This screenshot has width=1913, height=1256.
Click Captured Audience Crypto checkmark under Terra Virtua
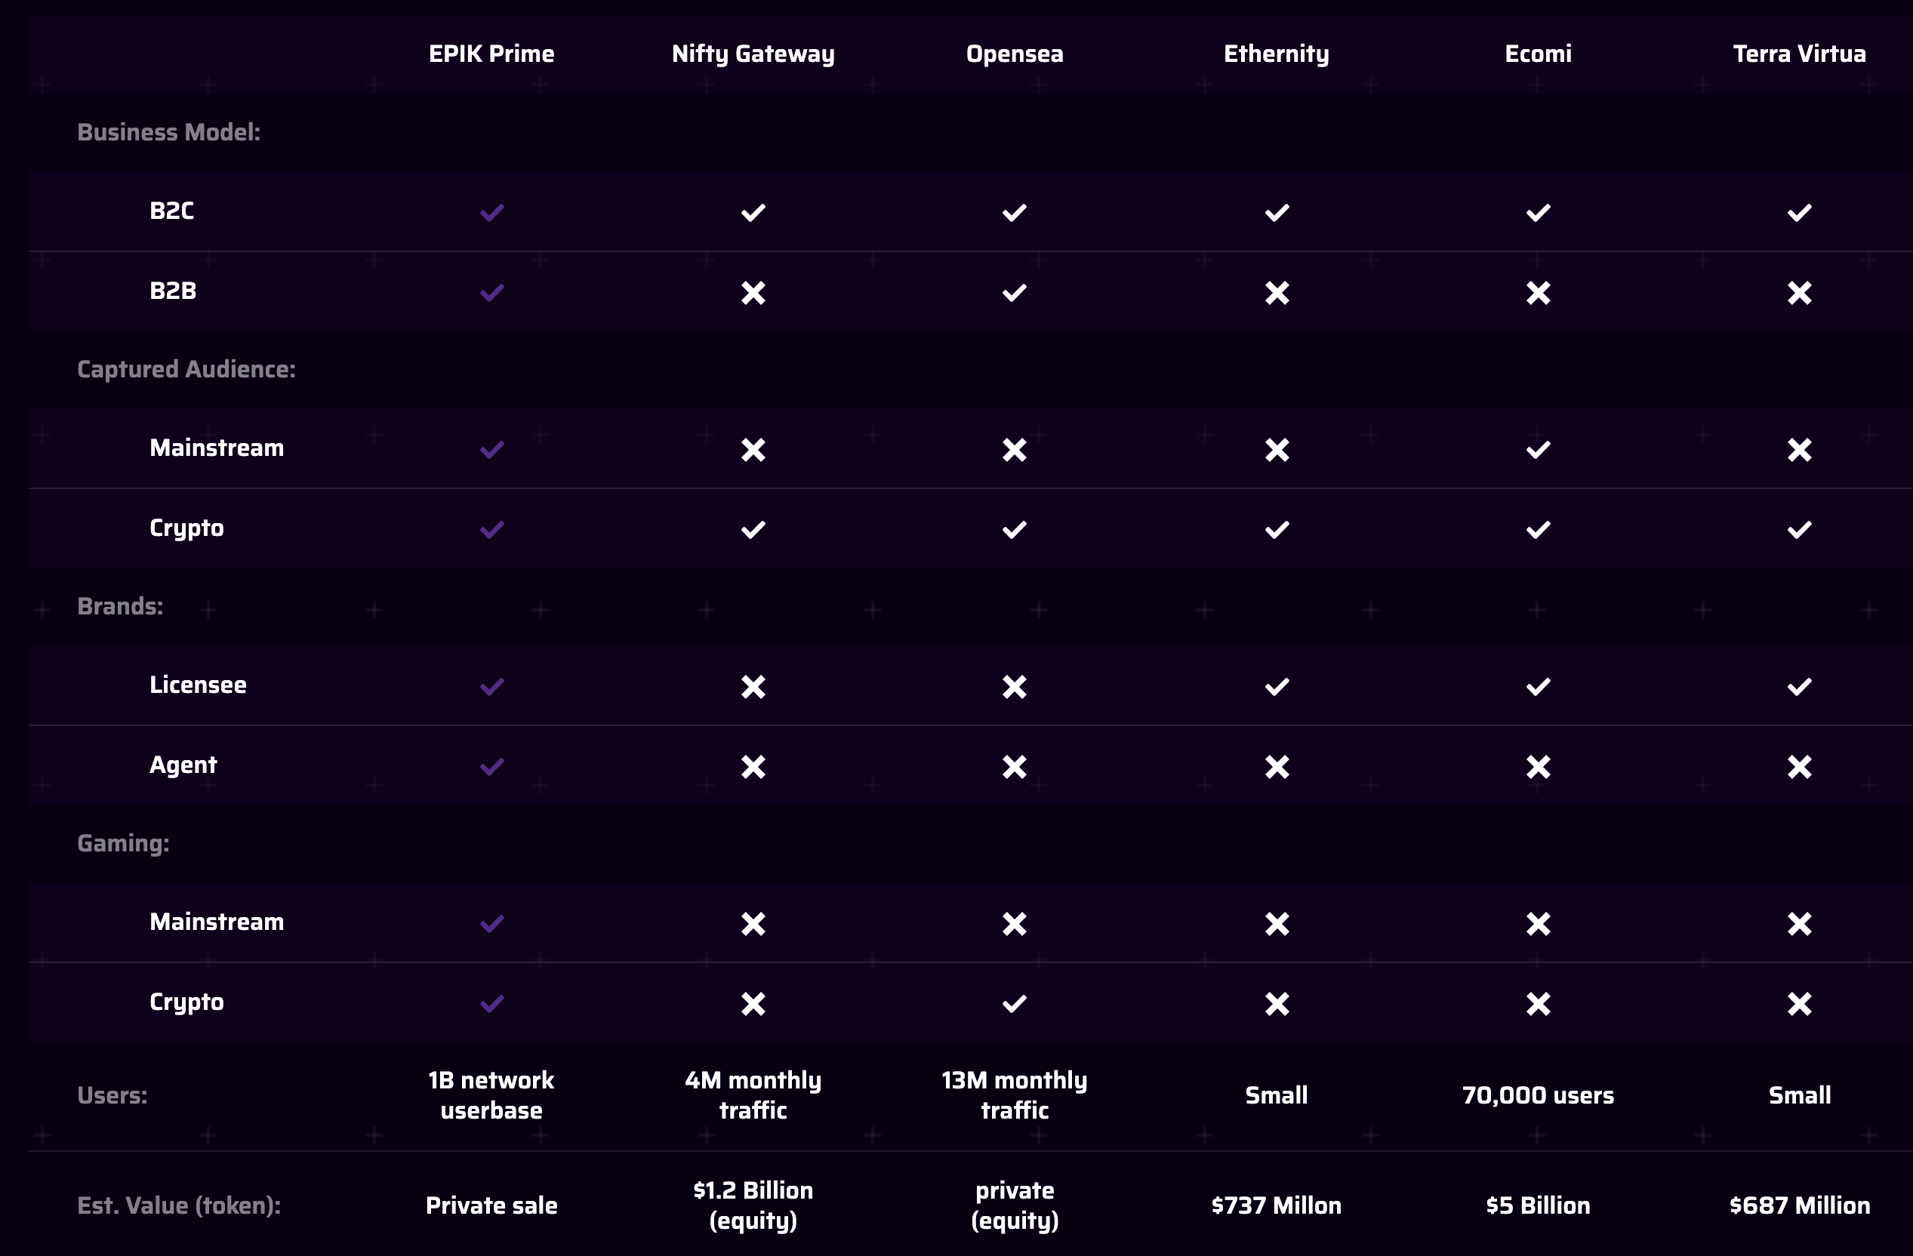[x=1800, y=530]
